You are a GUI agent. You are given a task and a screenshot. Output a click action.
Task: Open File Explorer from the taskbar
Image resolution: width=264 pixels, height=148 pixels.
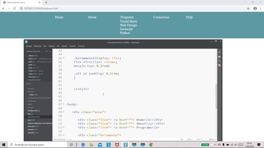click(92, 145)
